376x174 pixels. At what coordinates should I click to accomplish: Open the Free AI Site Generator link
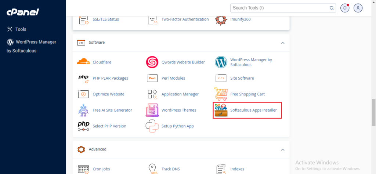pos(112,110)
